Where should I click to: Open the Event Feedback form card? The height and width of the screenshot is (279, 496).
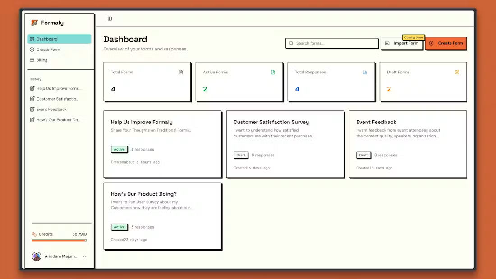(408, 144)
